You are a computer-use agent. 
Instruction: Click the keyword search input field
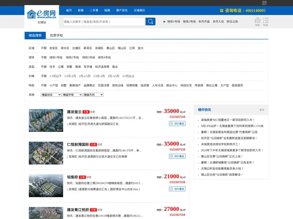point(104,21)
